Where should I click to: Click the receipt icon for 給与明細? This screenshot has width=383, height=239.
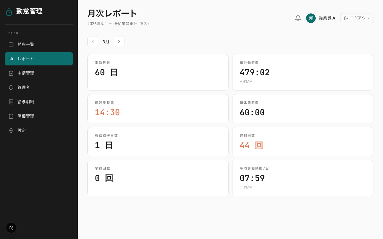[11, 102]
